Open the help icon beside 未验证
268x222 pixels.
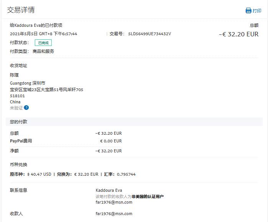coord(26,108)
